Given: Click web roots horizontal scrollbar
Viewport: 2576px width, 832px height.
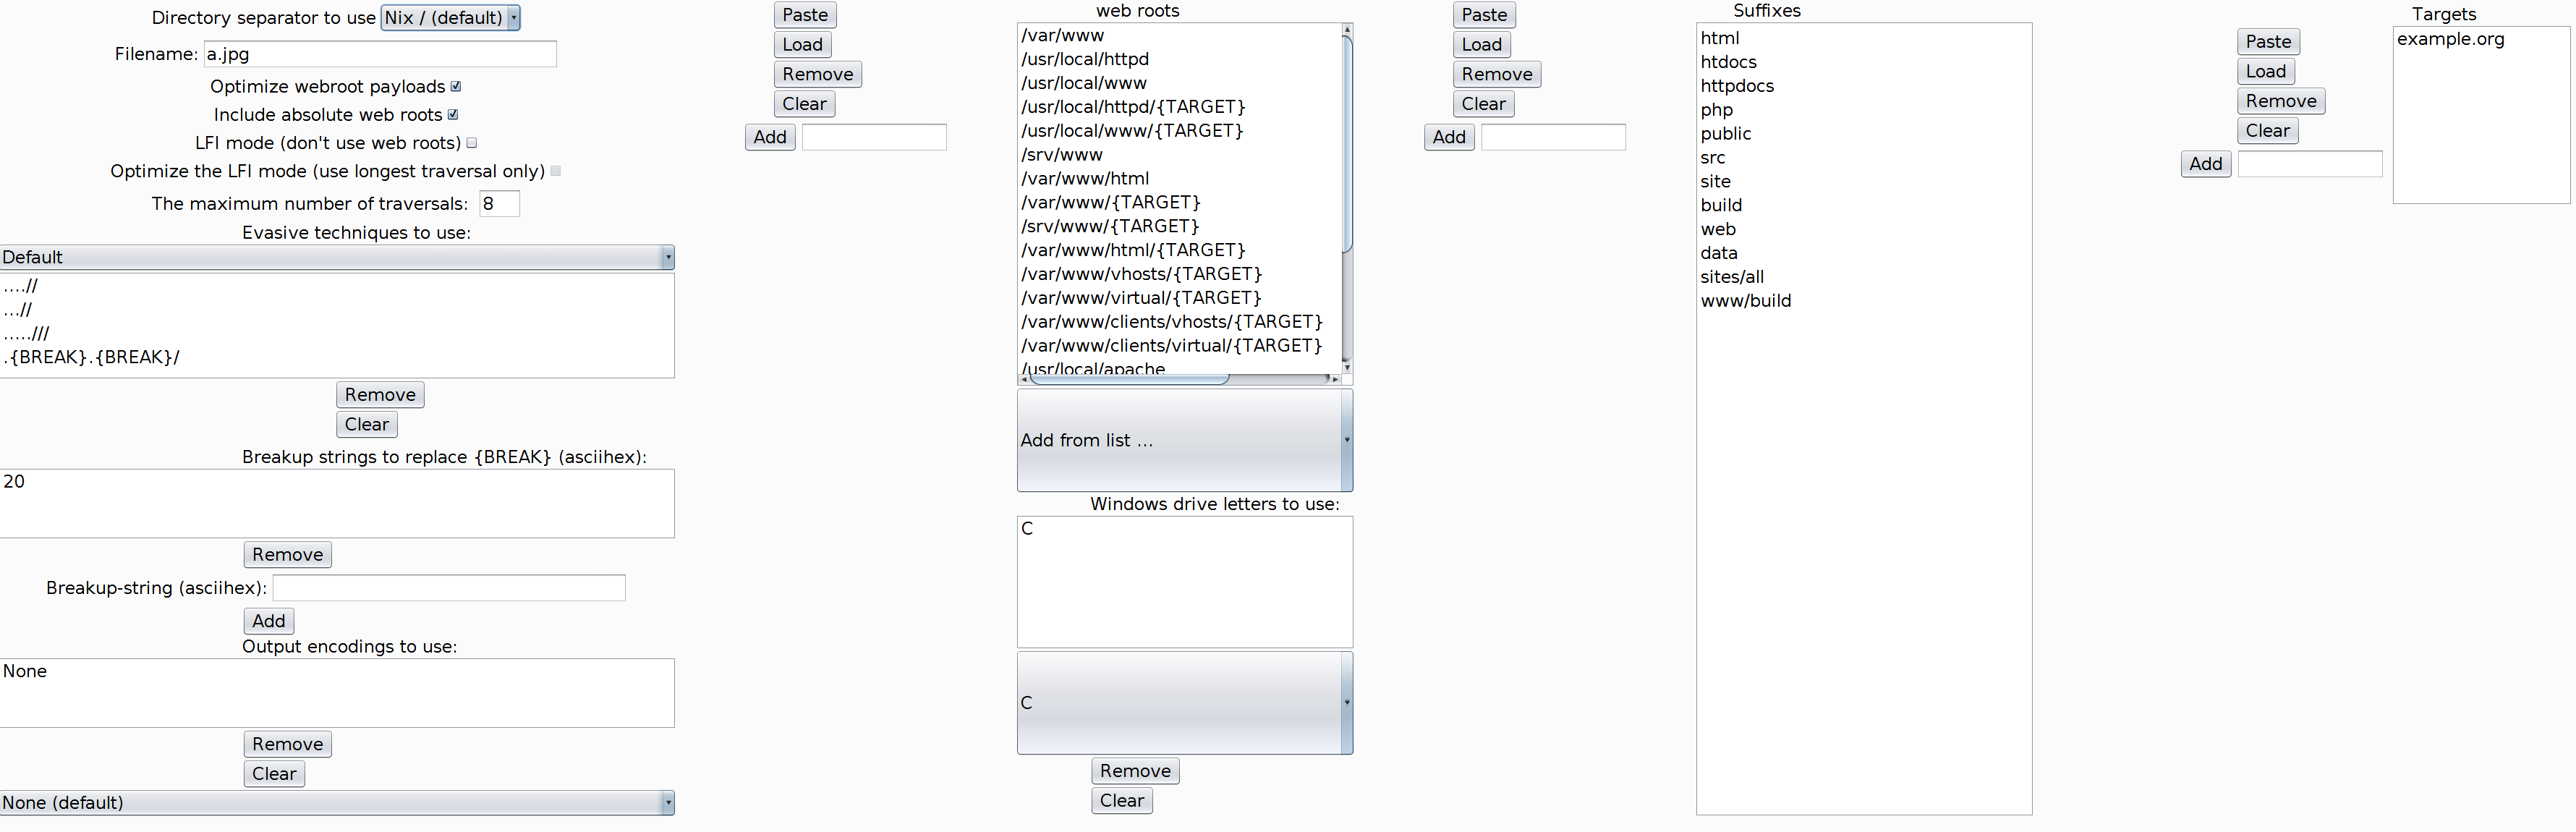Looking at the screenshot, I should (x=1130, y=379).
